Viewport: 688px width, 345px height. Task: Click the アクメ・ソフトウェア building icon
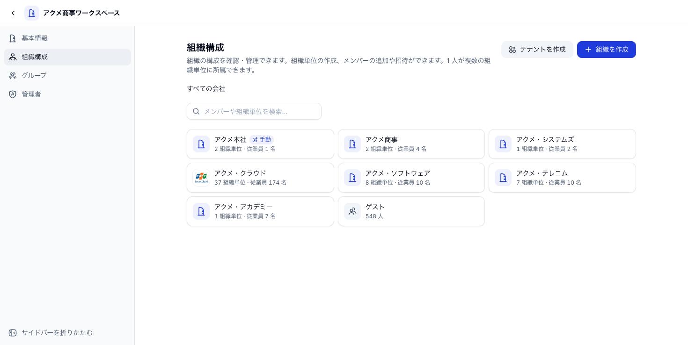352,178
